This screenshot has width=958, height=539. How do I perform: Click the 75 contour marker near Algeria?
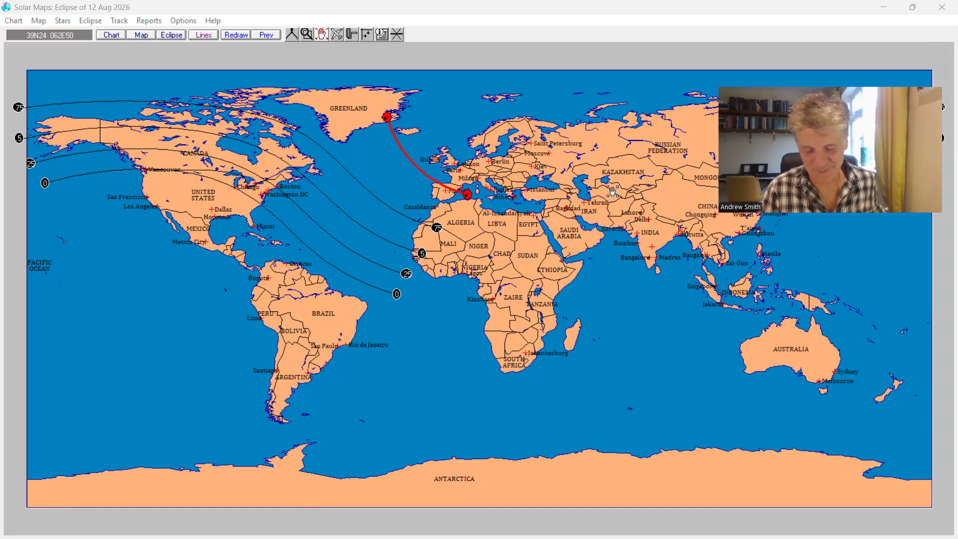tap(437, 228)
